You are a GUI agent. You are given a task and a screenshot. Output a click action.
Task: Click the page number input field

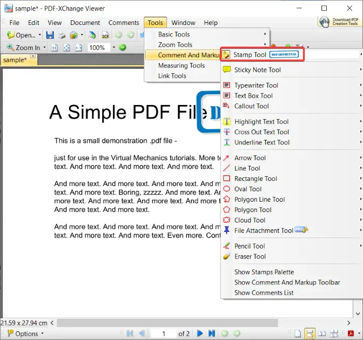click(x=164, y=334)
